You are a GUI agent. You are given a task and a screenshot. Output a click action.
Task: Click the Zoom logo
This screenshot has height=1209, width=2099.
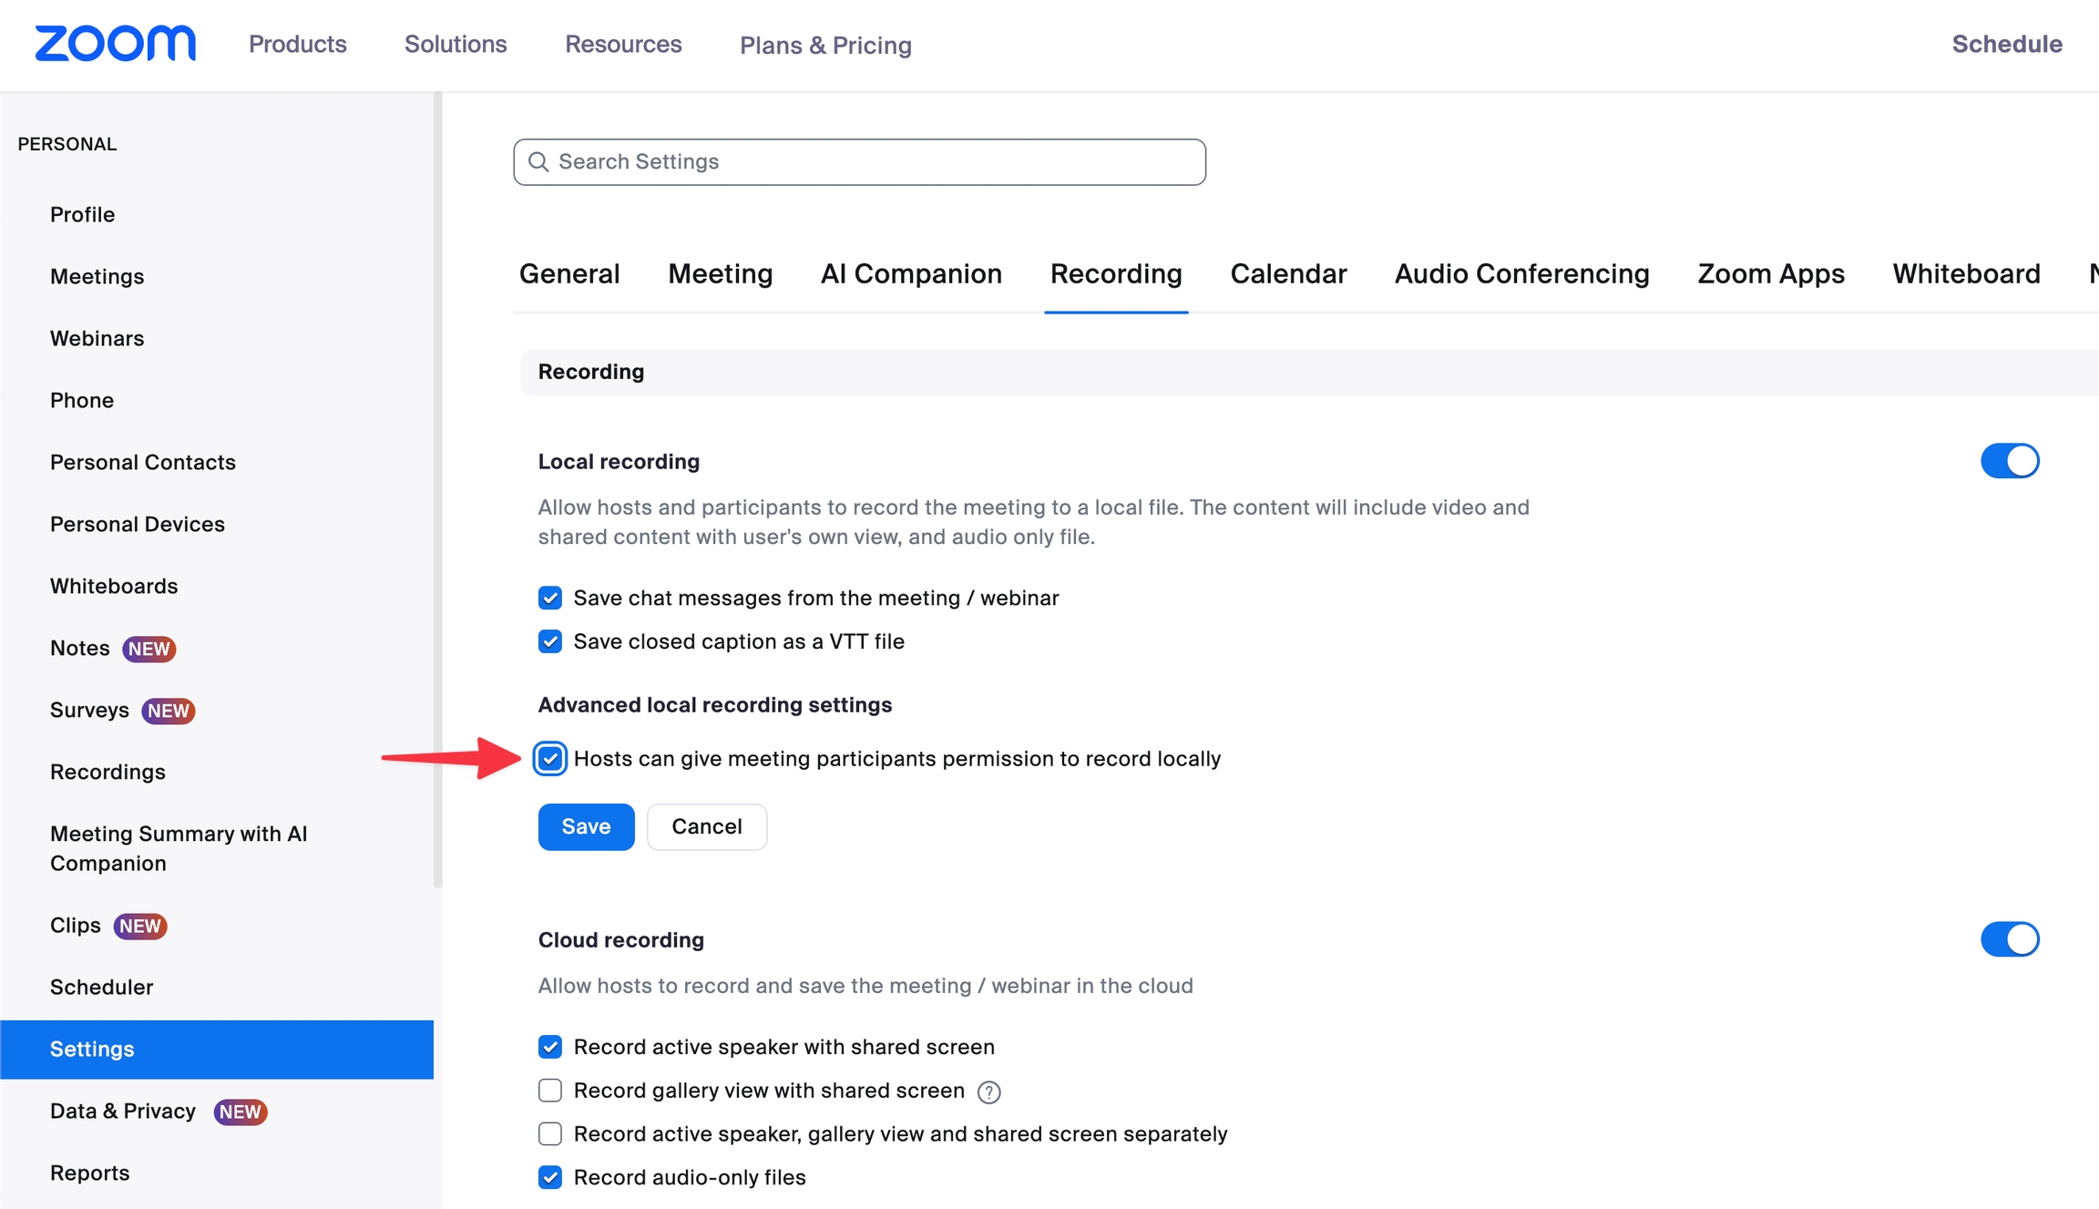coord(115,44)
